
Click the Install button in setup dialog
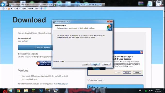point(95,64)
